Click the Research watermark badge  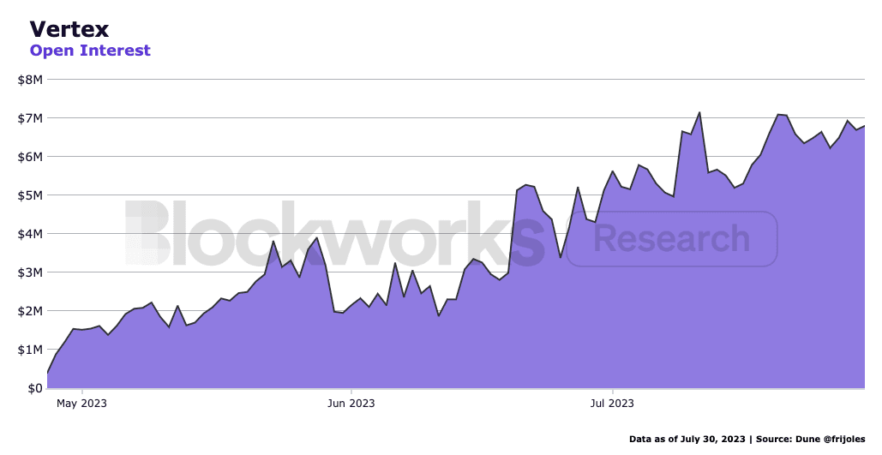pos(671,238)
